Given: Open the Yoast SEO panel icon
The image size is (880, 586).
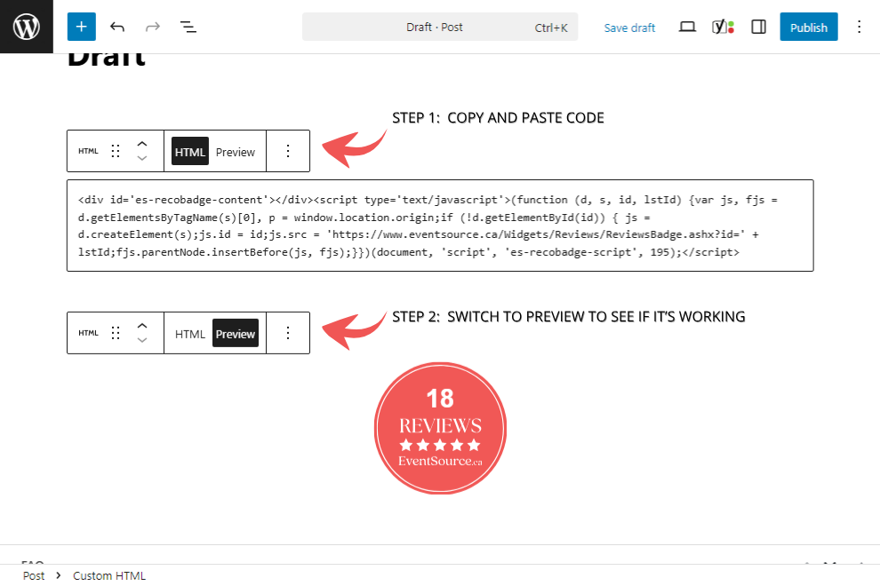Looking at the screenshot, I should 723,27.
